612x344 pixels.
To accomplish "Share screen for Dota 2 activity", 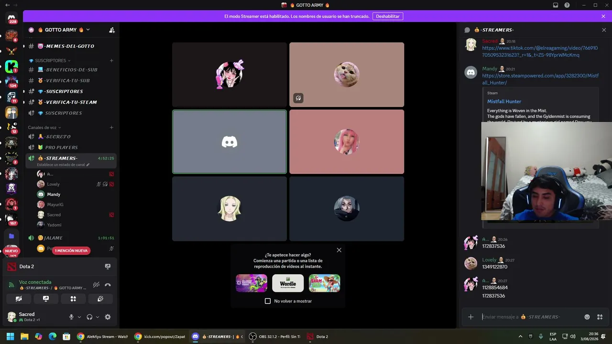I will tap(108, 267).
